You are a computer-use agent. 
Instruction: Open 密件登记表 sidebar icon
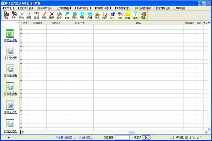pyautogui.click(x=10, y=69)
